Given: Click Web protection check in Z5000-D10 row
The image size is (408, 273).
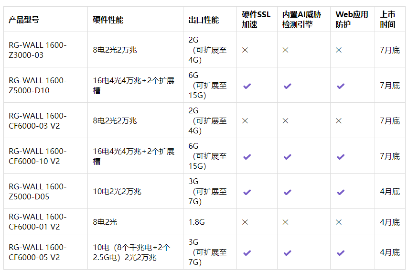Looking at the screenshot, I should [x=341, y=86].
